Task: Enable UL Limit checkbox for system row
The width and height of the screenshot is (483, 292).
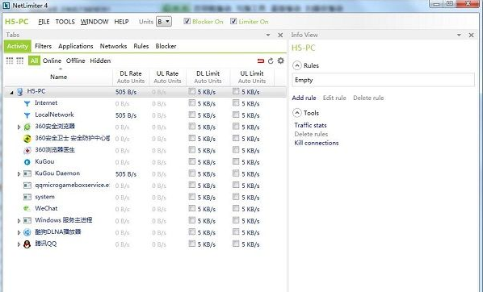Action: (x=236, y=197)
